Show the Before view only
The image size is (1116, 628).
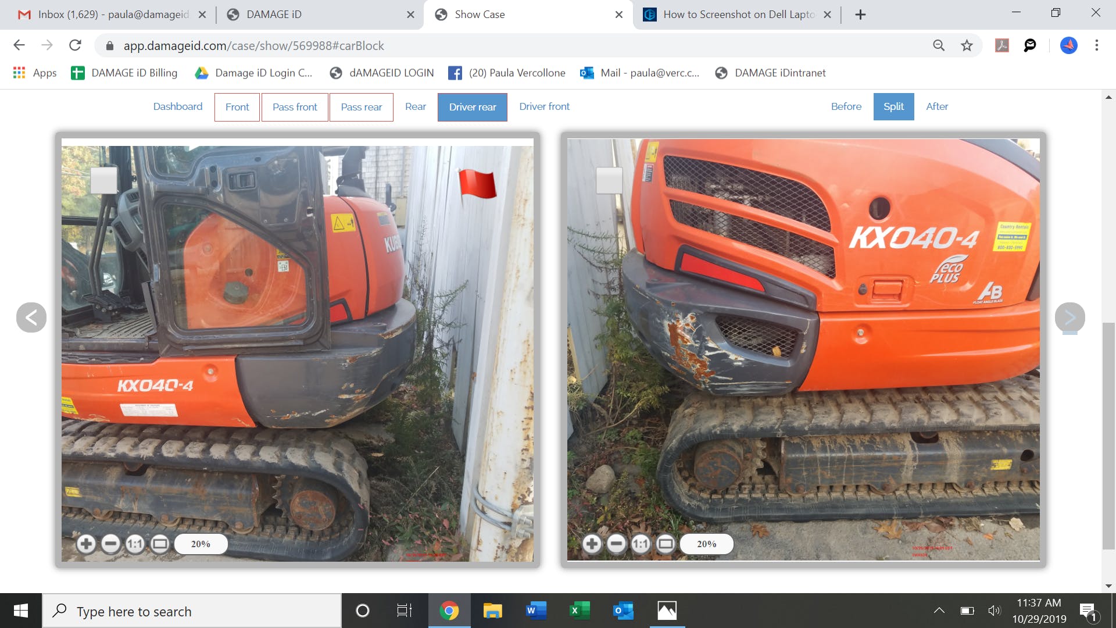click(846, 106)
